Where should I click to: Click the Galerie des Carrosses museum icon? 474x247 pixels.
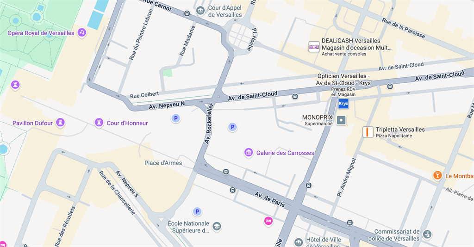249,153
